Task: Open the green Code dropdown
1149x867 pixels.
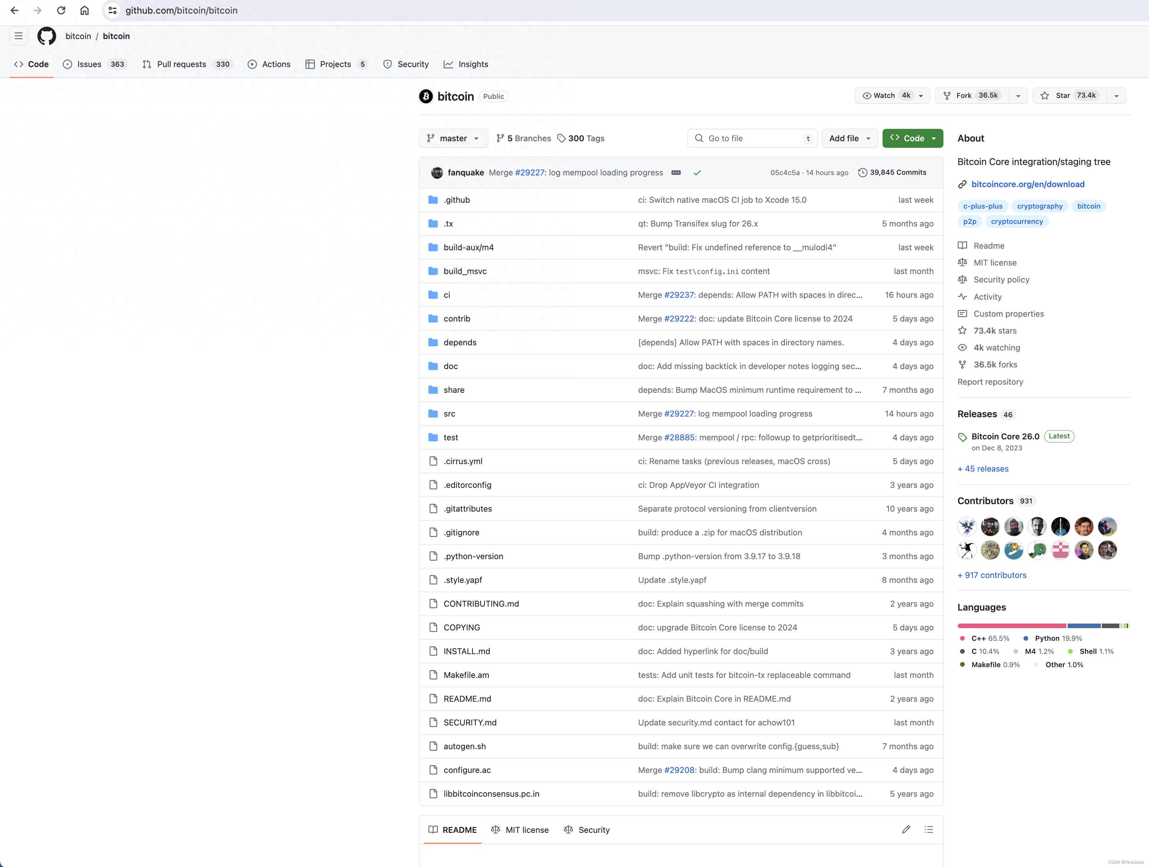Action: (x=912, y=138)
